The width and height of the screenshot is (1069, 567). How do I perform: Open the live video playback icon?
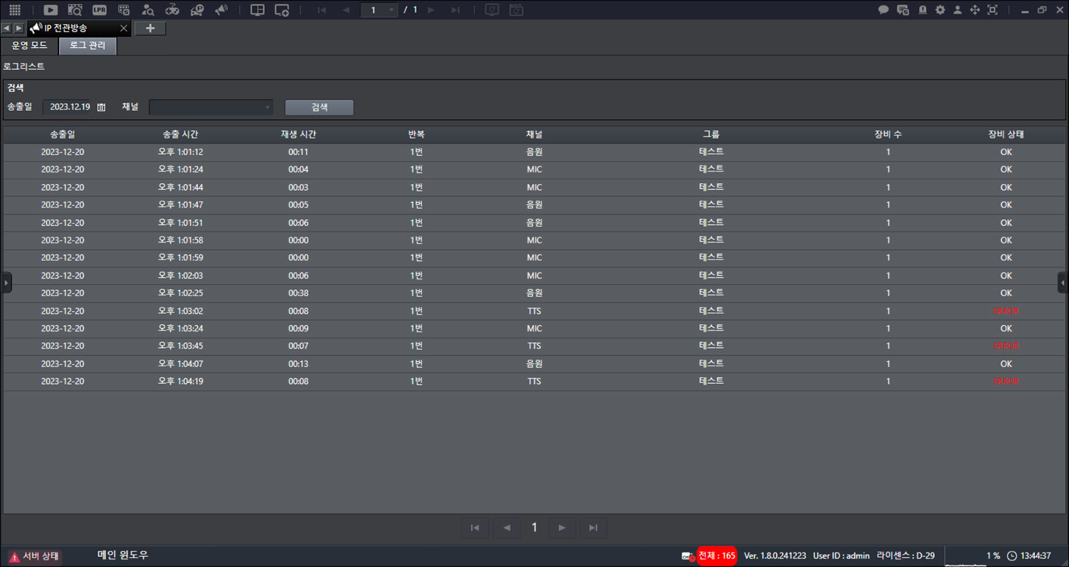click(x=51, y=10)
